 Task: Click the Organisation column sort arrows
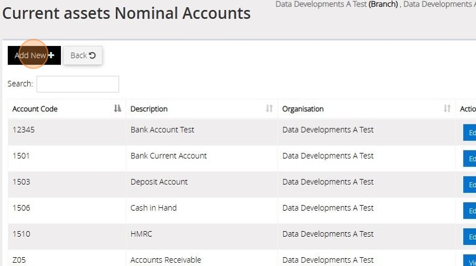[447, 109]
